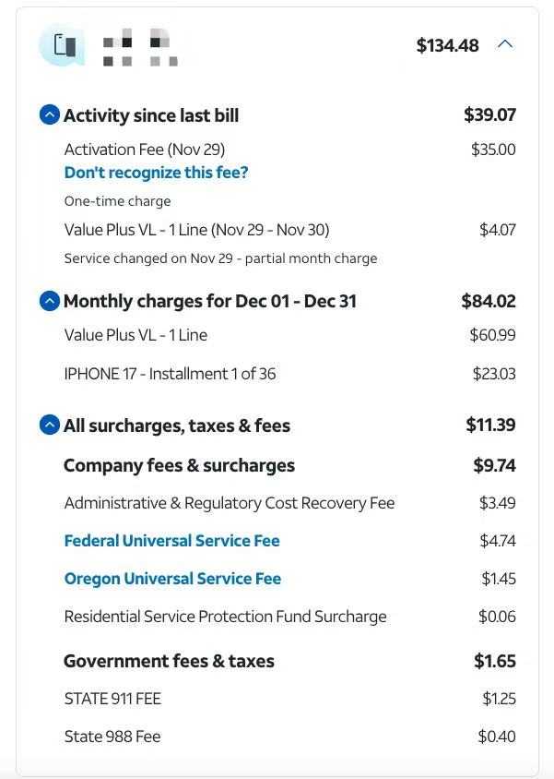Click Residential Service Protection Fund Surcharge

pyautogui.click(x=225, y=617)
